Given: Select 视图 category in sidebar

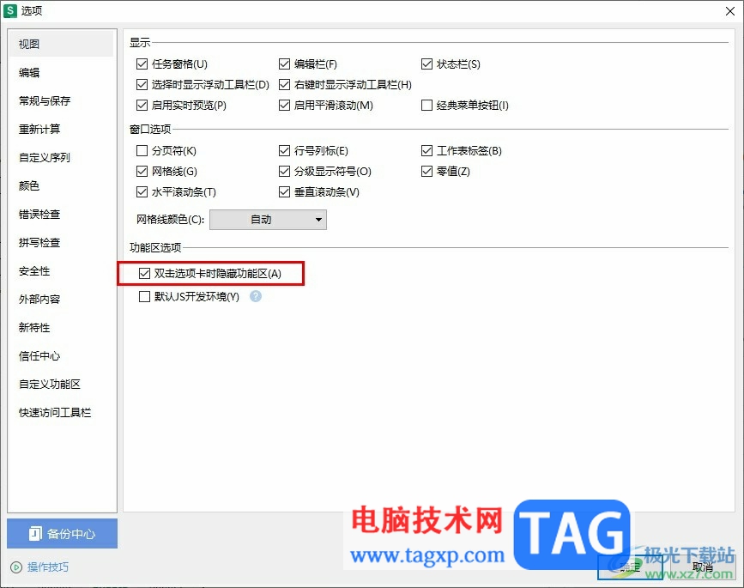Looking at the screenshot, I should pos(61,44).
